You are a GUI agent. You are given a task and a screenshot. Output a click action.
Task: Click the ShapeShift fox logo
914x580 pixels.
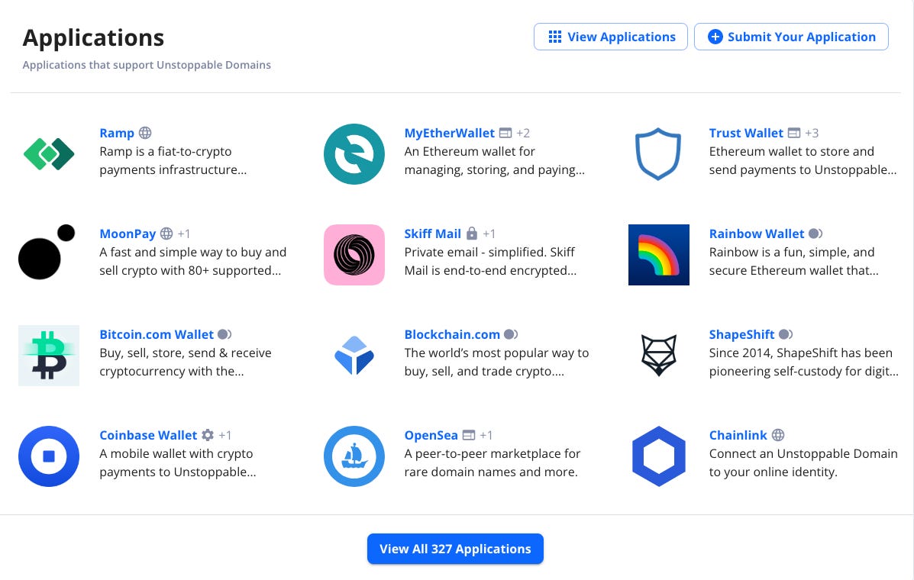click(659, 355)
